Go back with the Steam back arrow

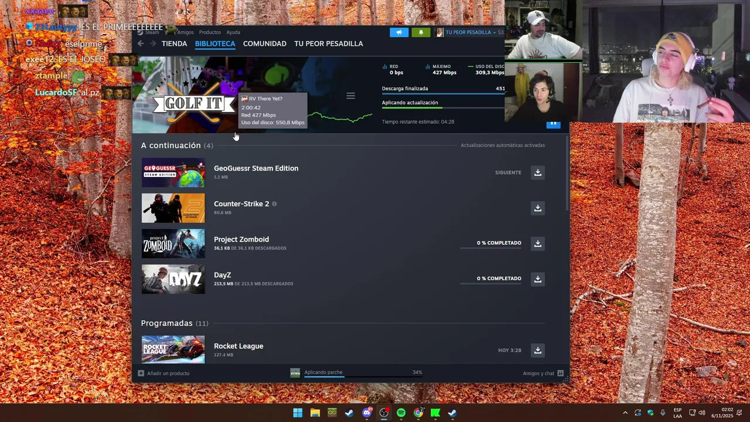[x=141, y=43]
